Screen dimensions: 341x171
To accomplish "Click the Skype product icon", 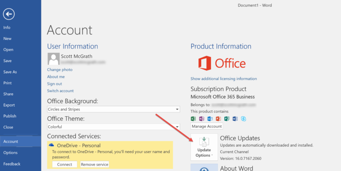I will (243, 119).
